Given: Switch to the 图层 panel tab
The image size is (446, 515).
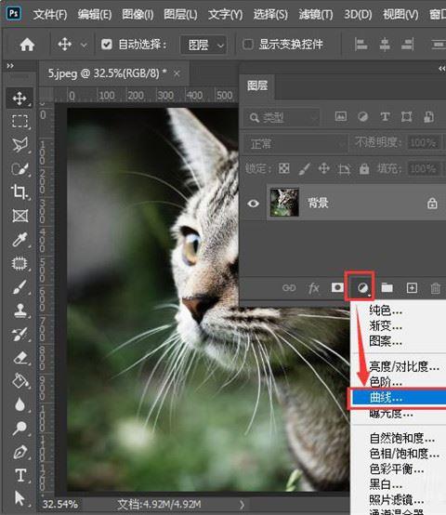Looking at the screenshot, I should tap(257, 86).
